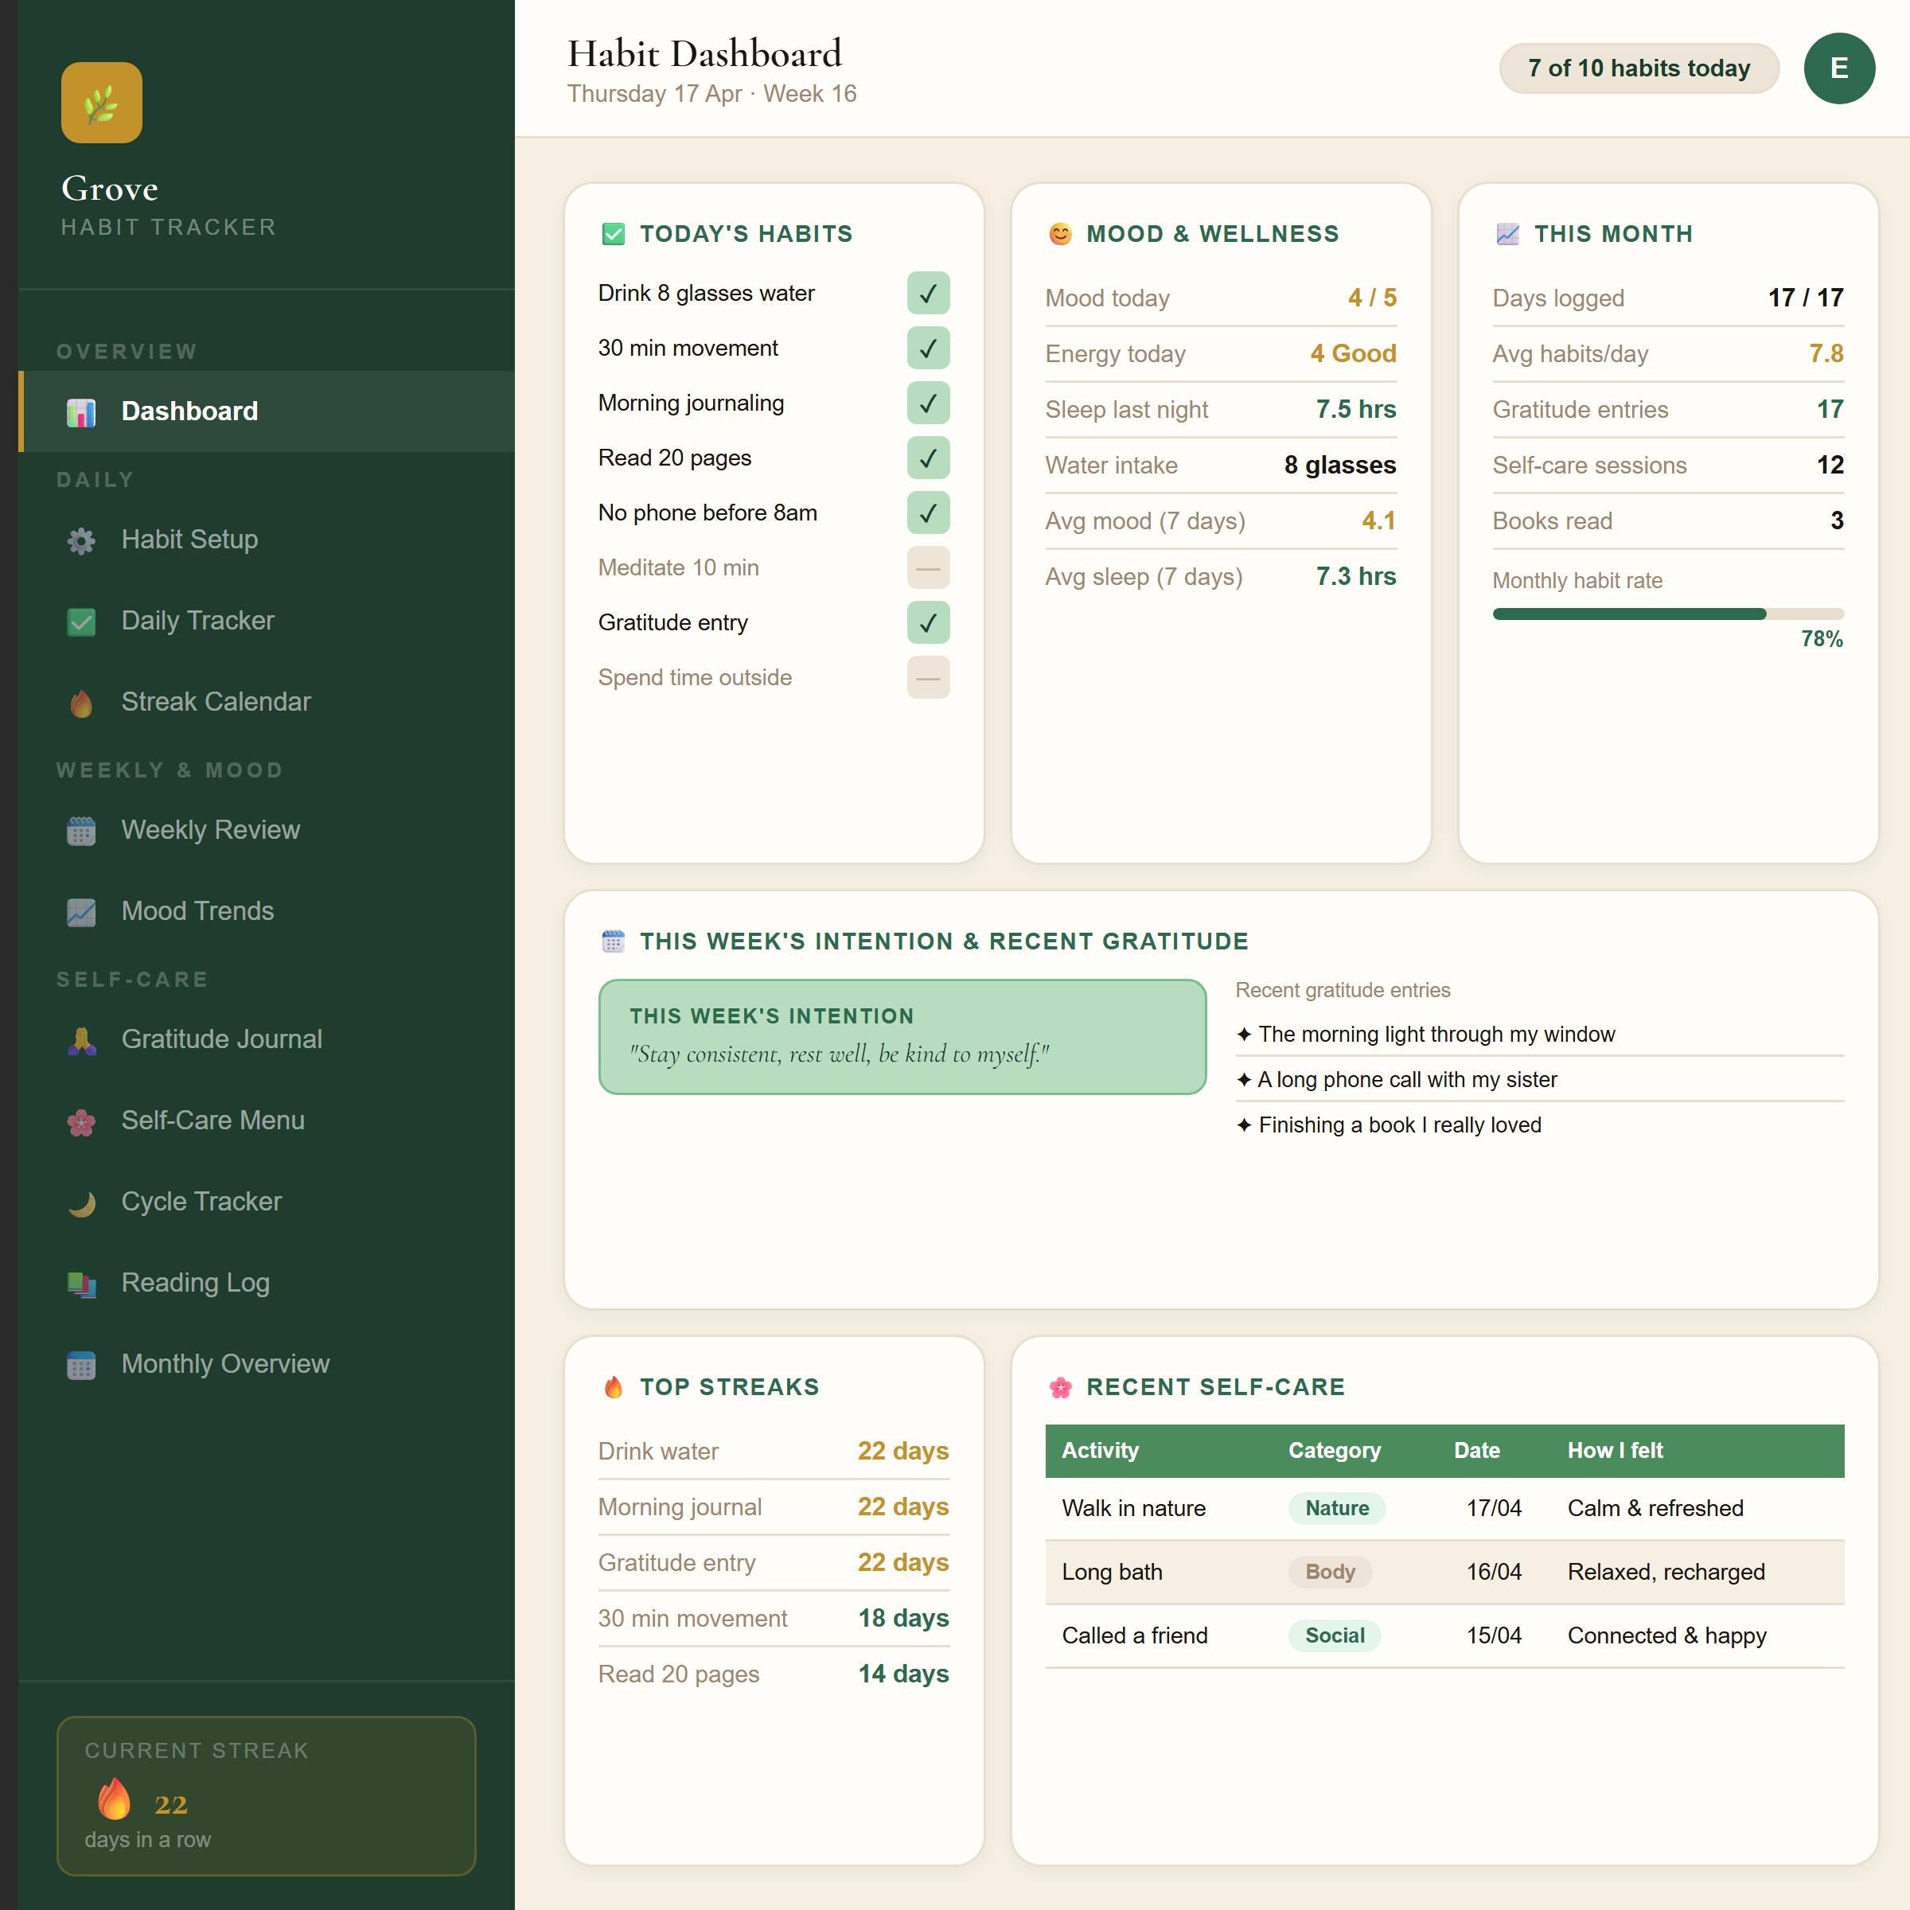The width and height of the screenshot is (1910, 1910).
Task: Click the This Month chart icon
Action: 1507,234
